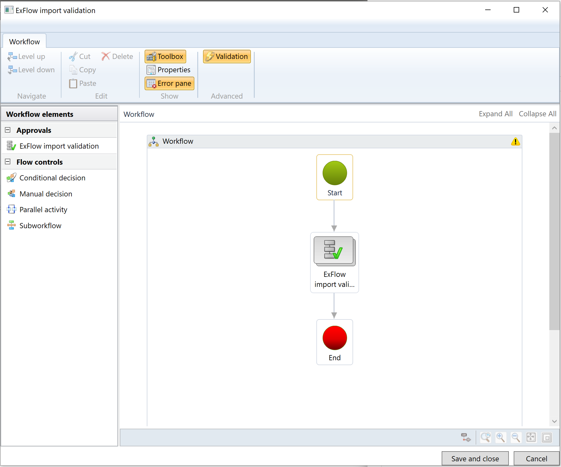Click the warning icon on the Workflow node
The image size is (561, 467).
516,141
